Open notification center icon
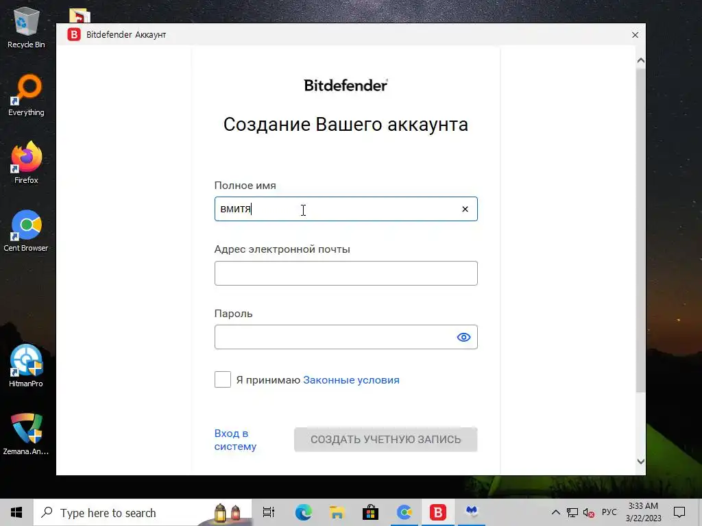Screen dimensions: 702x526 coord(679,512)
